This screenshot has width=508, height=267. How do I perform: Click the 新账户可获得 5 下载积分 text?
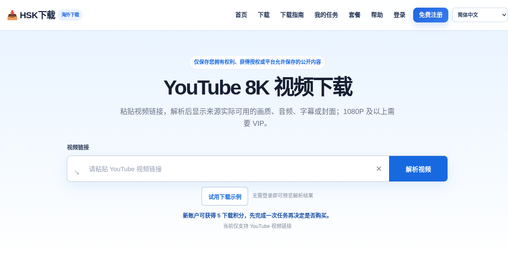click(x=257, y=216)
